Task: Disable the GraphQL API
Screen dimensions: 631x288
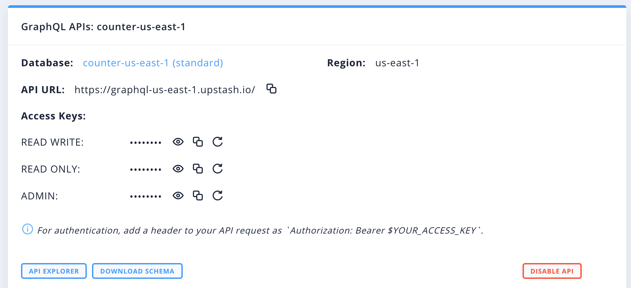Action: 552,271
